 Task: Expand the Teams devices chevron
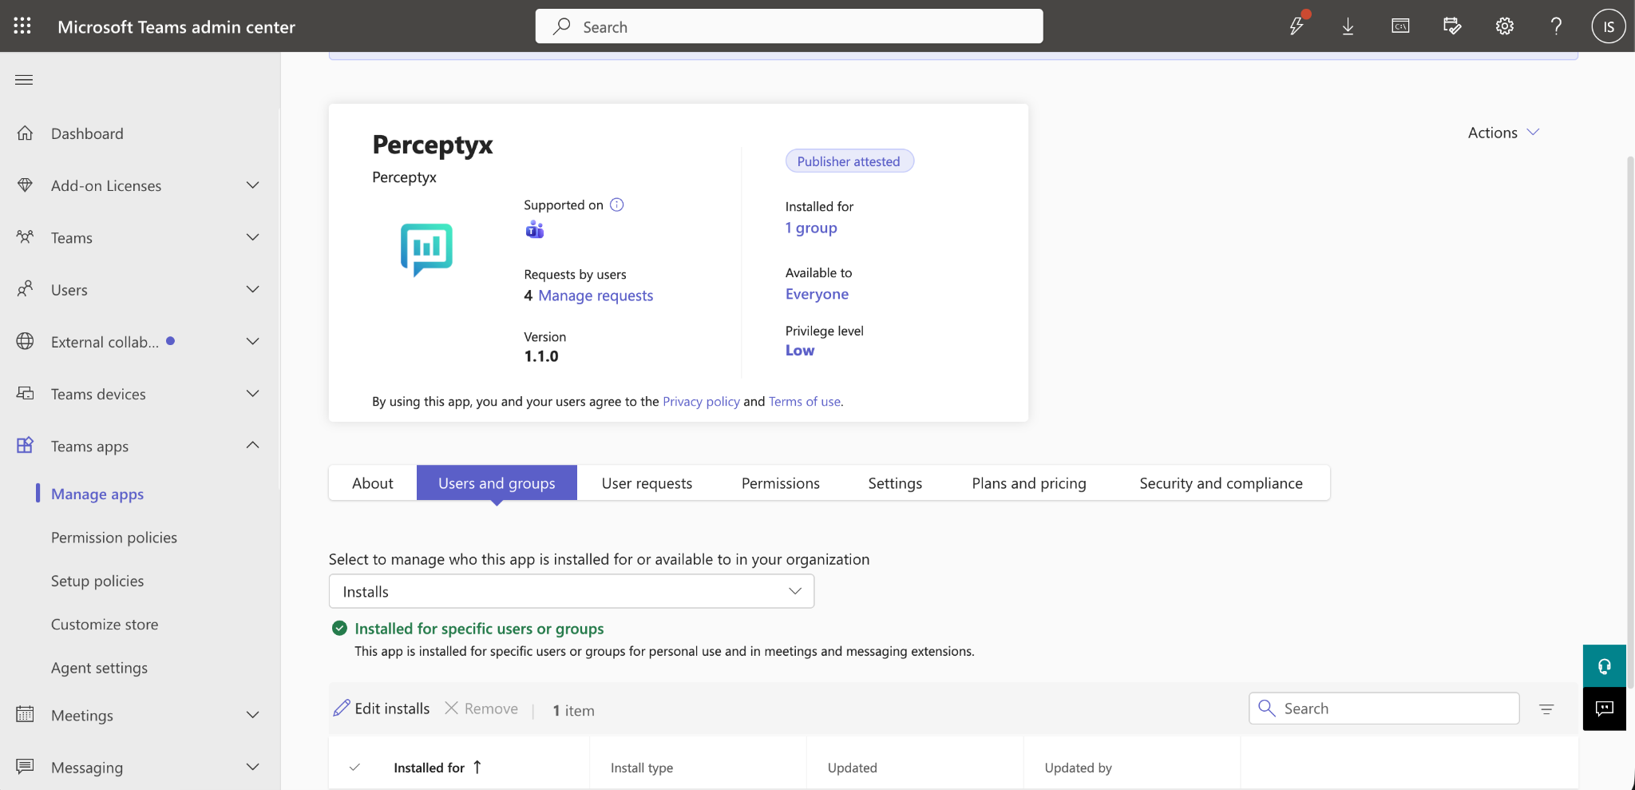click(252, 394)
